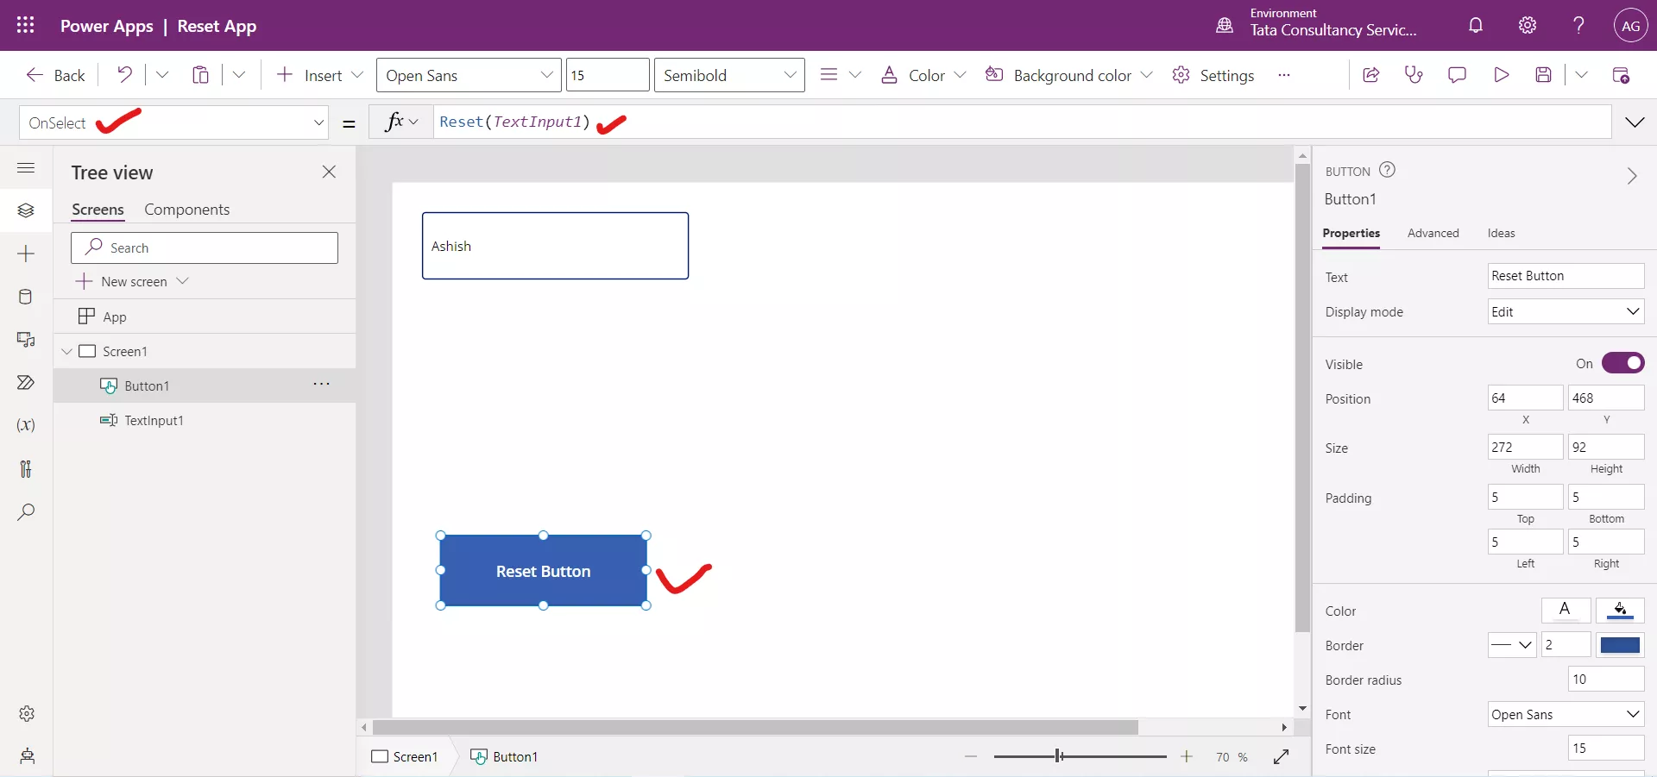Viewport: 1657px width, 777px height.
Task: Open the Media panel in left rail
Action: point(26,341)
